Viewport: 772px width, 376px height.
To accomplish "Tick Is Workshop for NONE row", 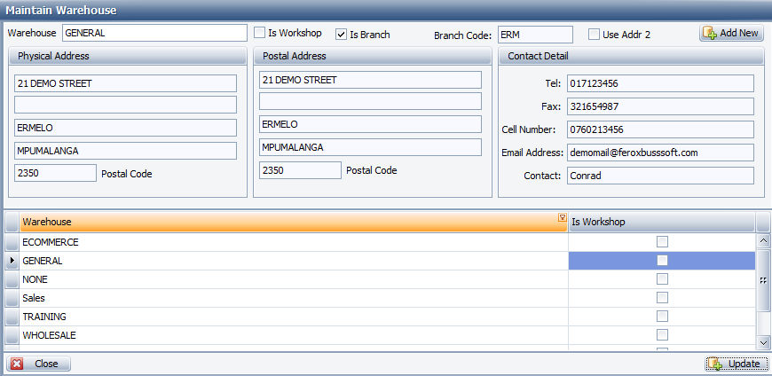I will [x=662, y=279].
